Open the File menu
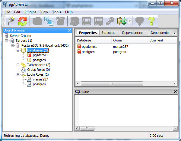 [7, 12]
